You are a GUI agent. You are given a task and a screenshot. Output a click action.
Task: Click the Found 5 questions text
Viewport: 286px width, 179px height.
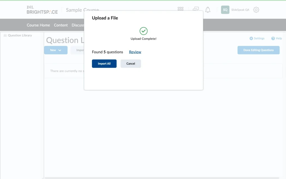click(108, 52)
